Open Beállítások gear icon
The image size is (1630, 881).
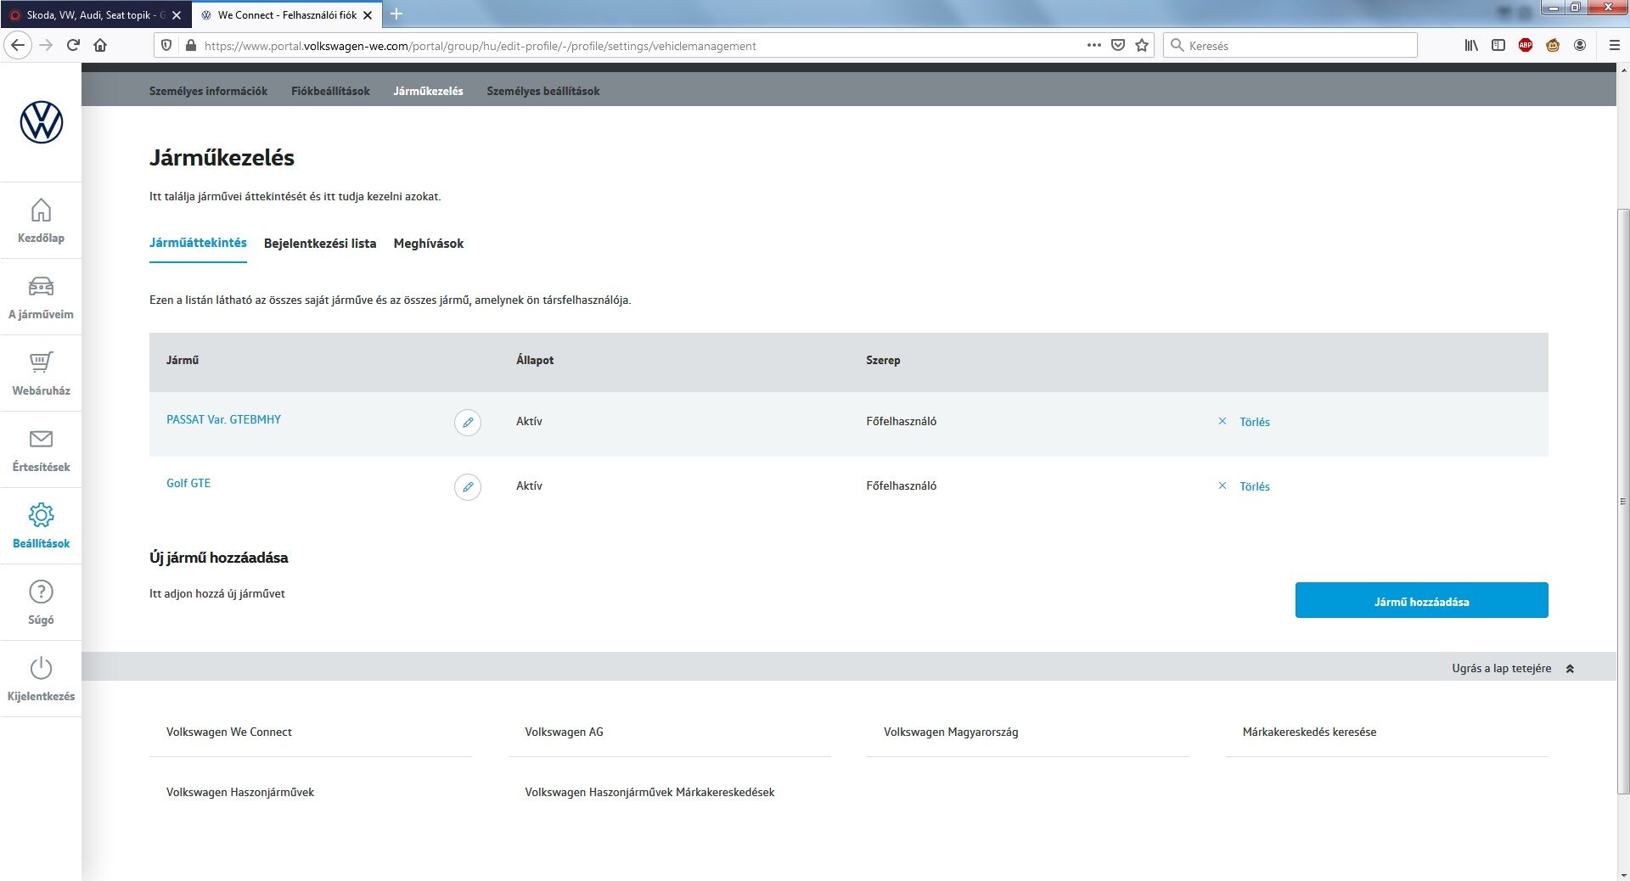click(41, 515)
